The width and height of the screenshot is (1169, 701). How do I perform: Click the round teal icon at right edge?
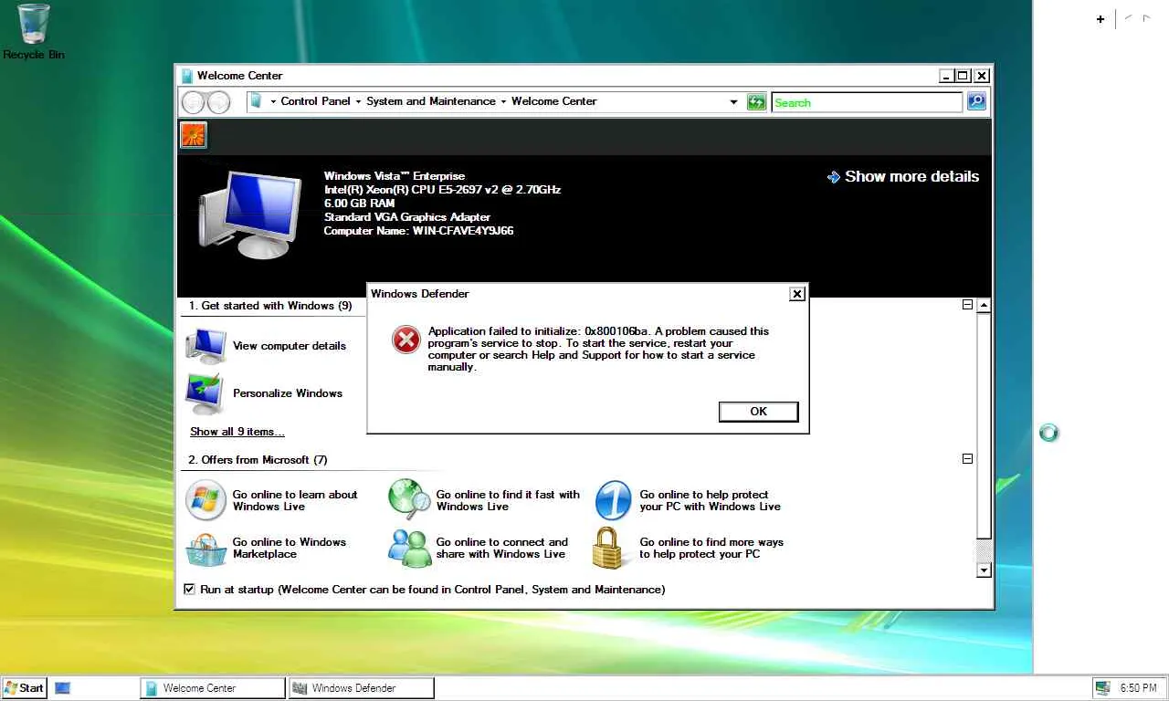1049,433
